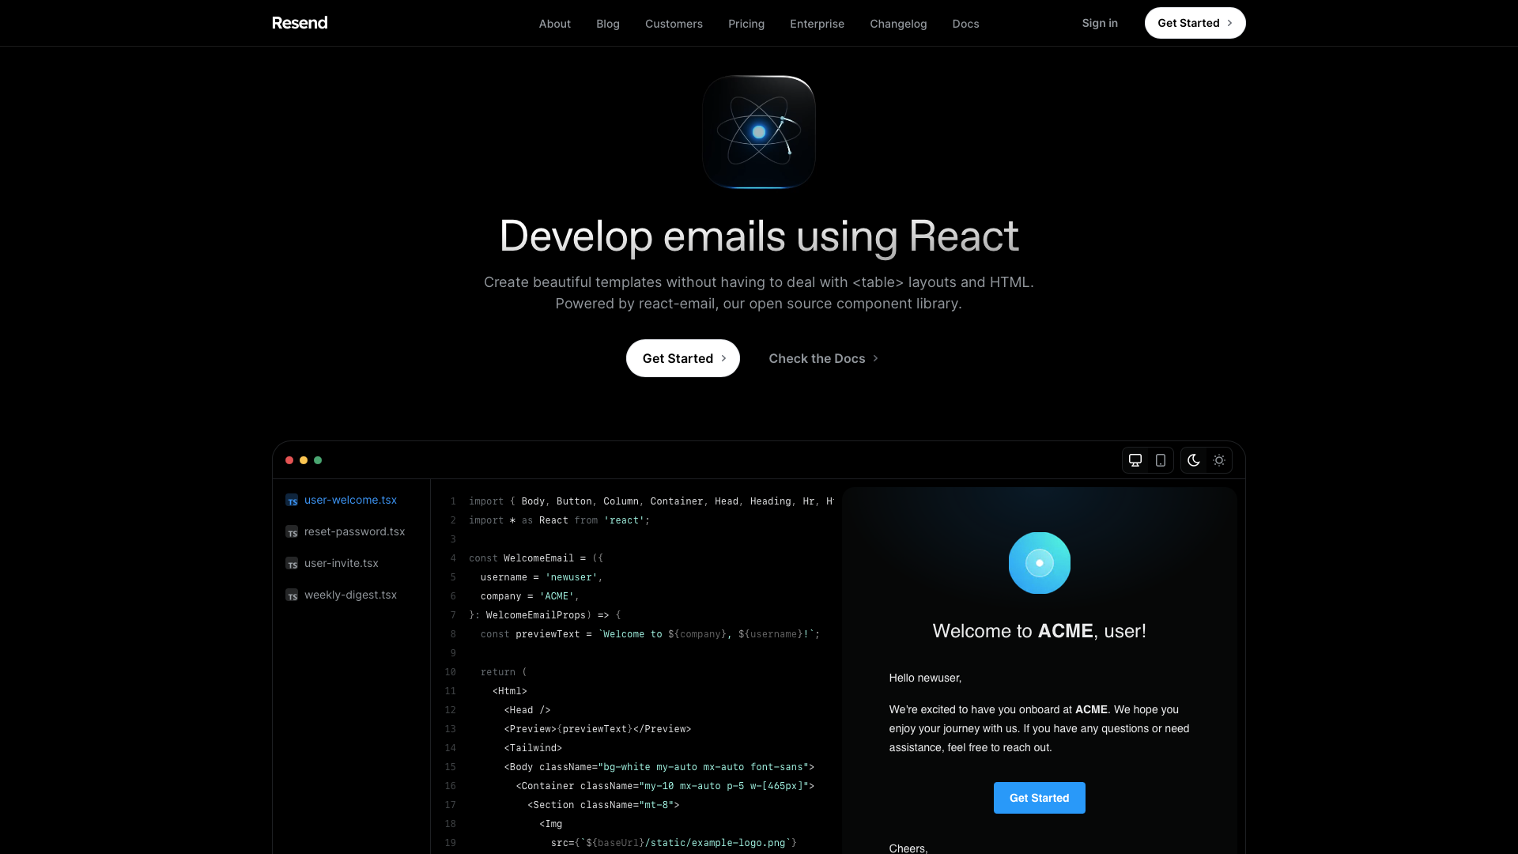Click the 'Welcome to ACME, user!' heading
Screen dimensions: 1518x854
click(x=1039, y=631)
